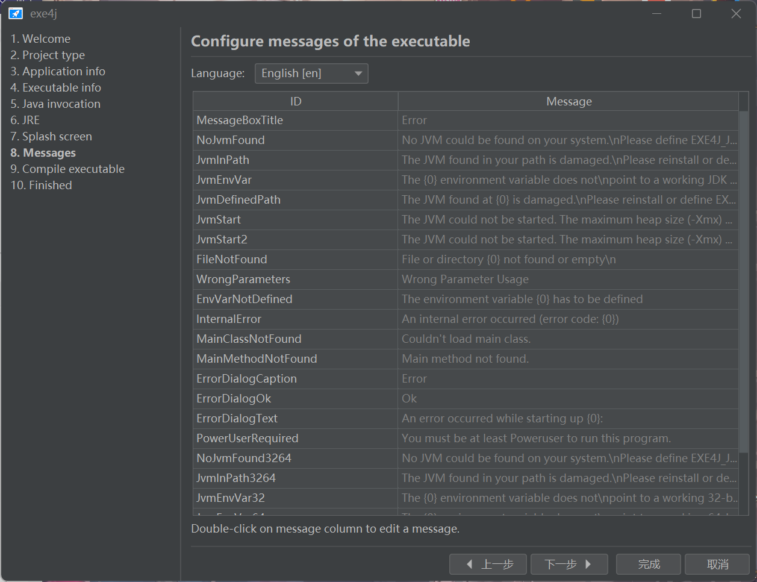The width and height of the screenshot is (757, 582).
Task: Click the ID column header
Action: click(x=296, y=101)
